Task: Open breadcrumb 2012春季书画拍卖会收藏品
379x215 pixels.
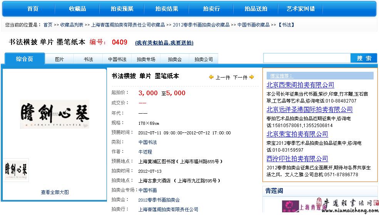Action: pyautogui.click(x=201, y=25)
